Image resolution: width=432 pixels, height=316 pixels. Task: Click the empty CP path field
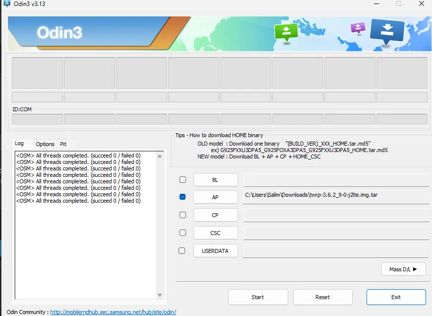coord(336,215)
